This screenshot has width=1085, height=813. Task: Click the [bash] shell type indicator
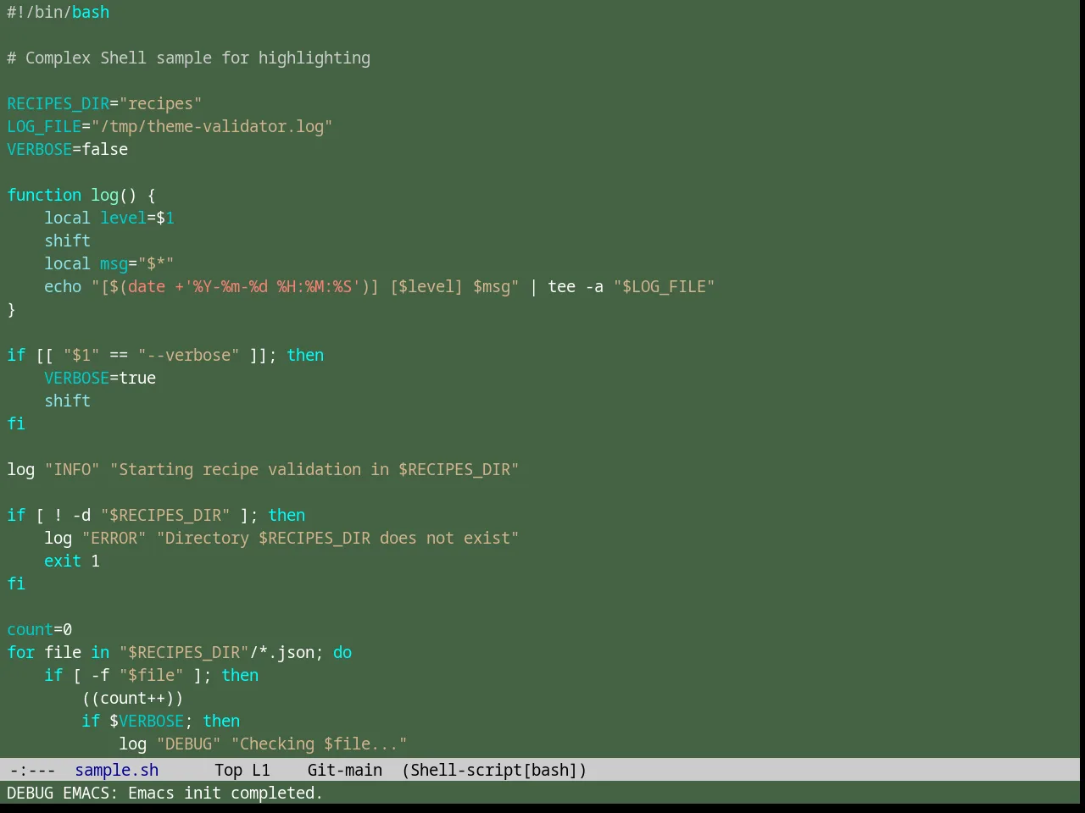pyautogui.click(x=551, y=770)
